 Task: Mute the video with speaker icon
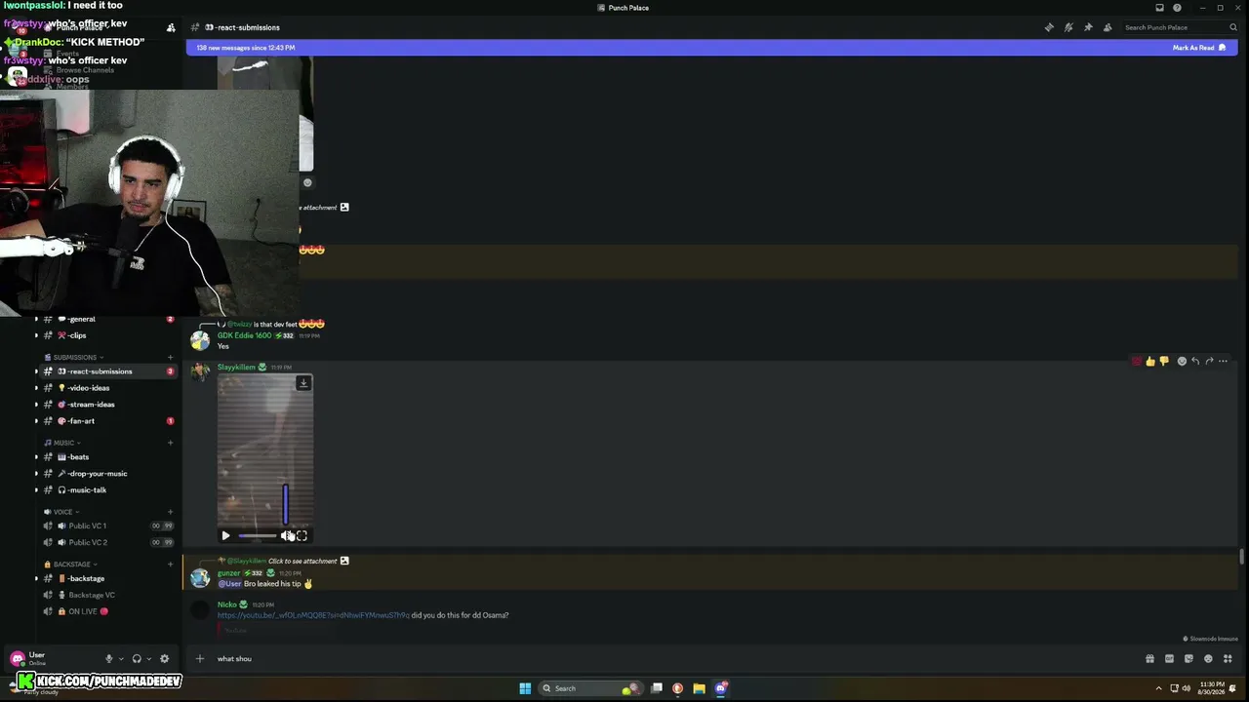[x=286, y=535]
